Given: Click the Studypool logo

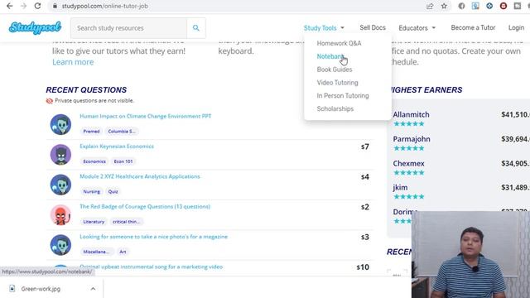Looking at the screenshot, I should (35, 27).
